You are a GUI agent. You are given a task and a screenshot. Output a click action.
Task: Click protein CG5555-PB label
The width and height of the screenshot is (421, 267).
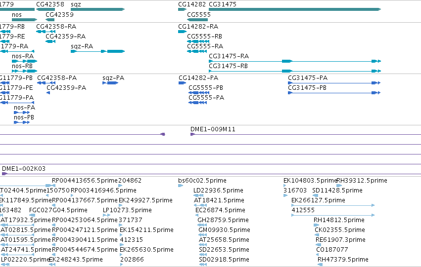[x=206, y=88]
